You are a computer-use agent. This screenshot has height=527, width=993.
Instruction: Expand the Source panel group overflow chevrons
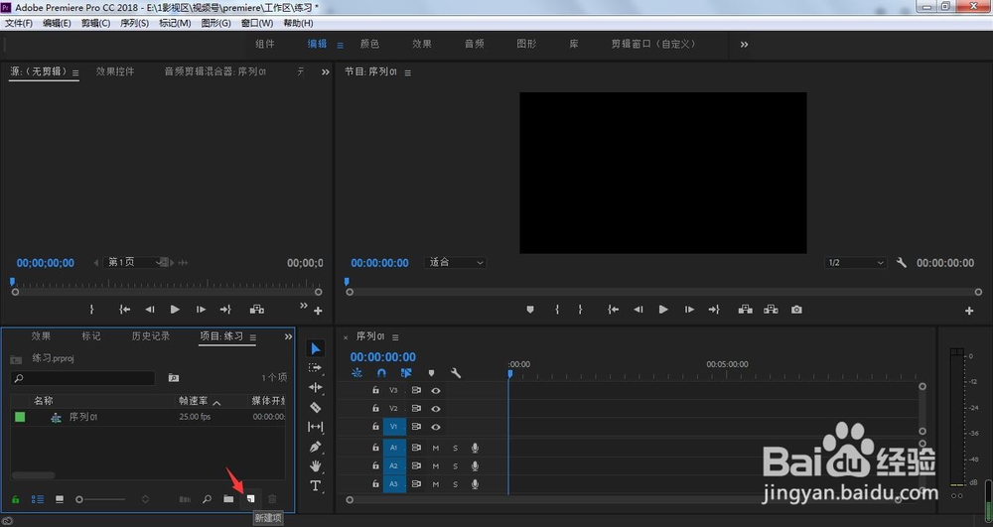(x=325, y=72)
